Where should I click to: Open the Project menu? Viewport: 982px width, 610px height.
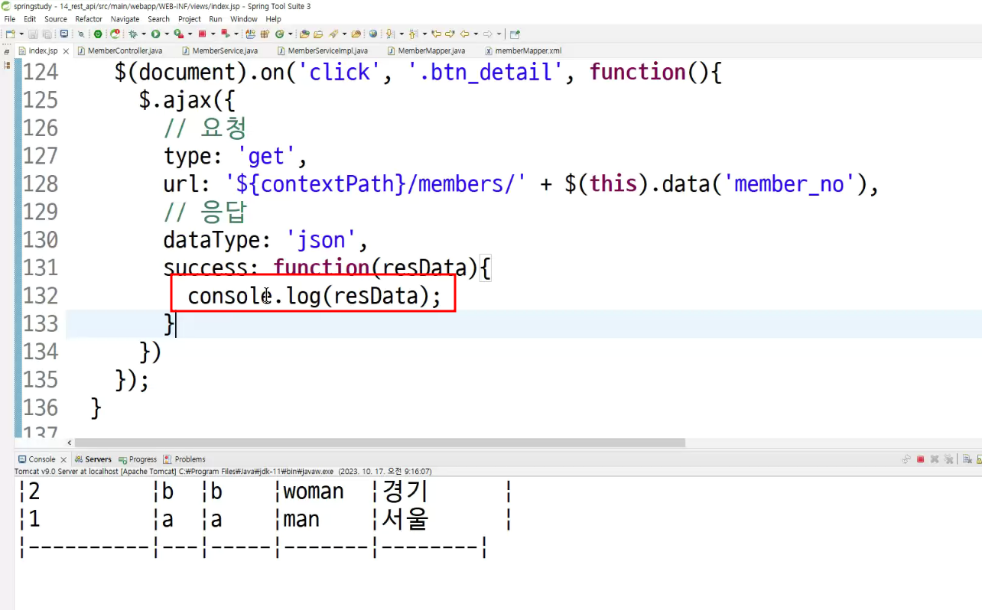190,19
